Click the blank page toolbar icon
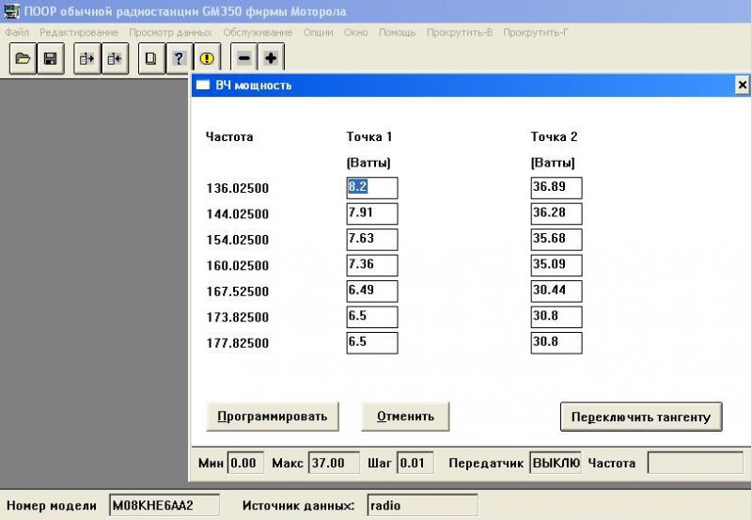This screenshot has height=520, width=752. (x=151, y=58)
